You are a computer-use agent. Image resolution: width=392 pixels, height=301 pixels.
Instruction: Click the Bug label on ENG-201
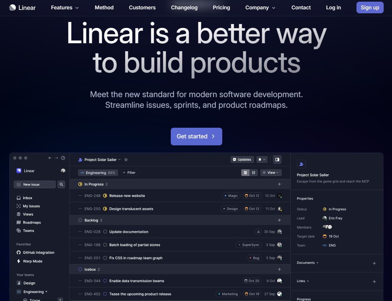click(254, 258)
